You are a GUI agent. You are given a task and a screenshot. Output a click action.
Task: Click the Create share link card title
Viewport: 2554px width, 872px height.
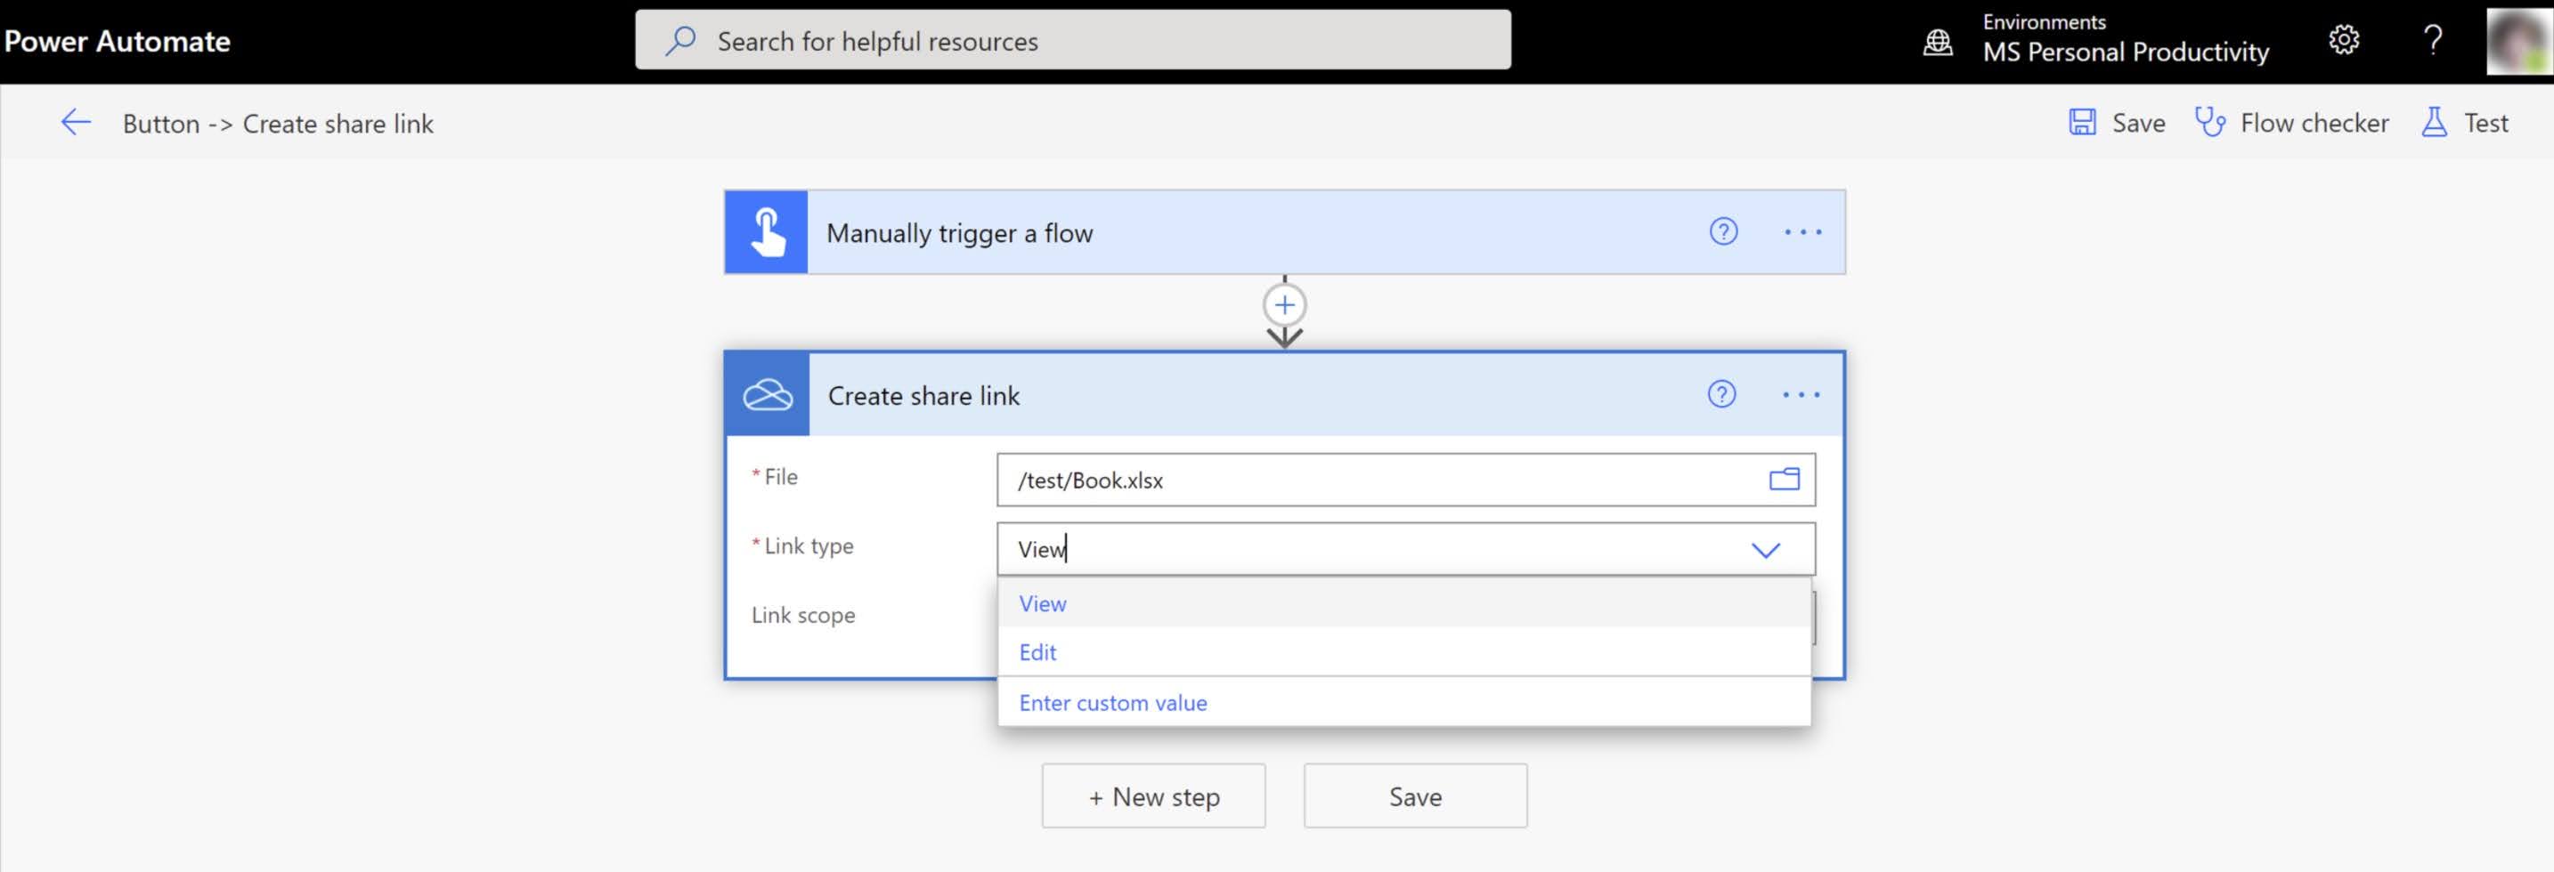(x=924, y=395)
